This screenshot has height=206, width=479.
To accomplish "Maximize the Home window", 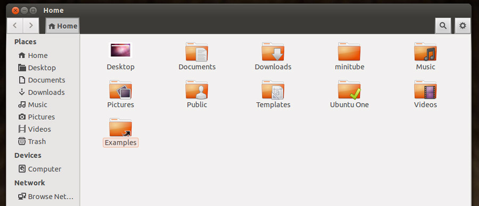I will (33, 11).
